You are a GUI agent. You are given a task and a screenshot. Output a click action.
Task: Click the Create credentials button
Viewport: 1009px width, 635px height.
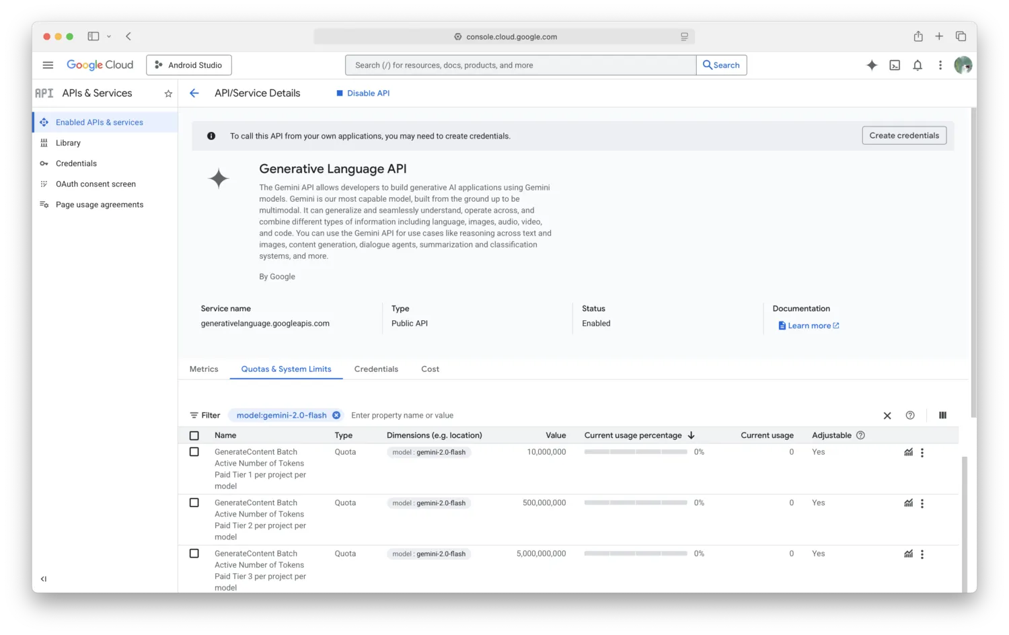pyautogui.click(x=904, y=135)
